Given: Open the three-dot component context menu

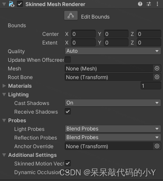Looking at the screenshot, I should coord(157,4).
